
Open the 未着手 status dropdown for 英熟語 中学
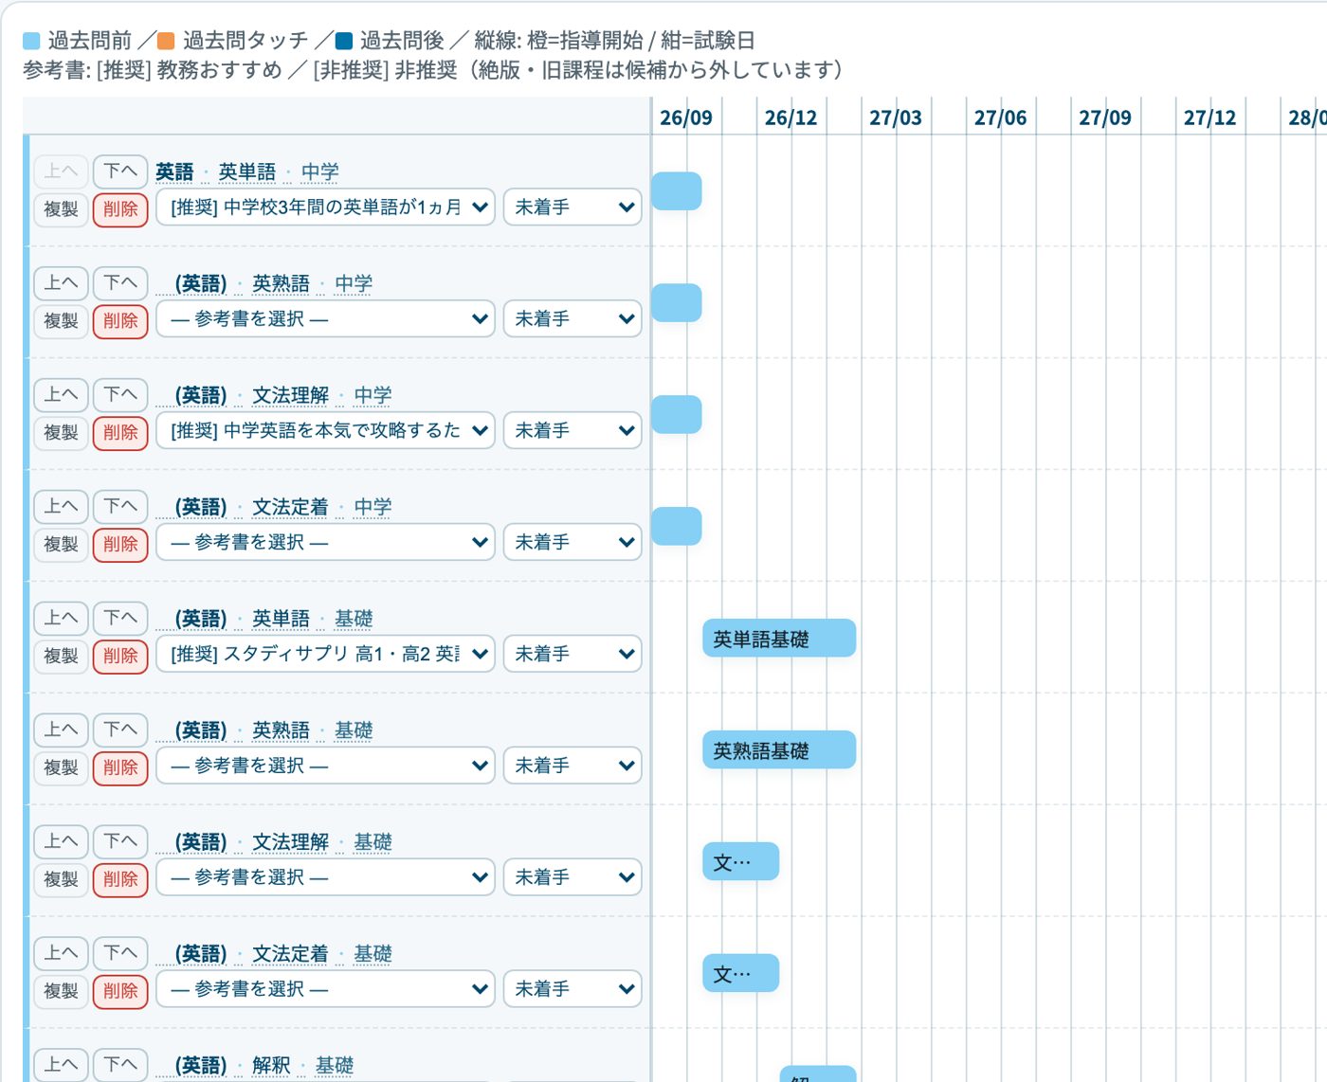pos(573,319)
